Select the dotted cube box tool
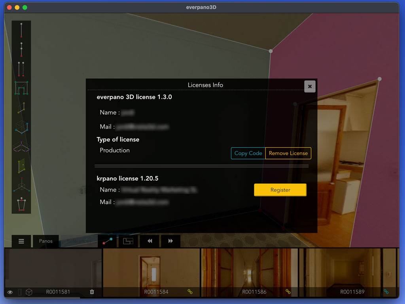This screenshot has width=405, height=304. (x=21, y=127)
